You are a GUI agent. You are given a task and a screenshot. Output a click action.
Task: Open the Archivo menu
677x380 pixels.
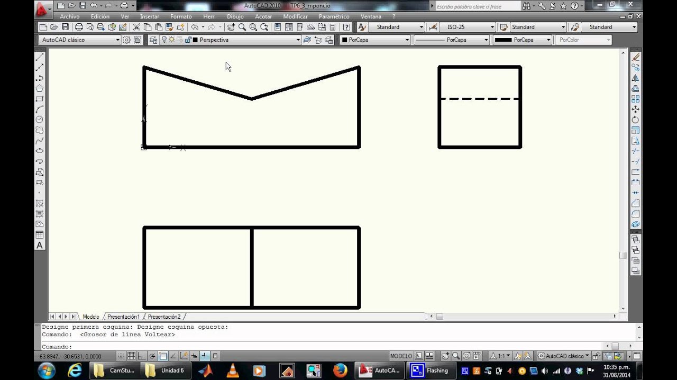[70, 16]
